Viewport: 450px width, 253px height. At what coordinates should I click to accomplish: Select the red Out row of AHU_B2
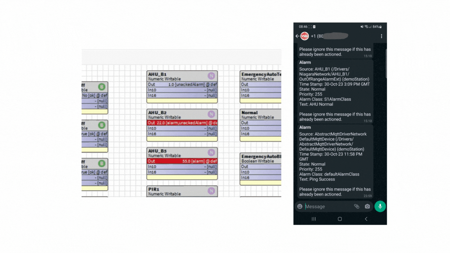coord(182,123)
